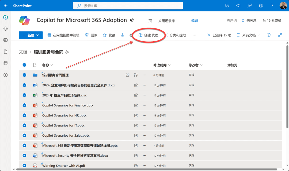This screenshot has width=289, height=171.
Task: Open the 所有文档 view dropdown
Action: click(x=248, y=35)
